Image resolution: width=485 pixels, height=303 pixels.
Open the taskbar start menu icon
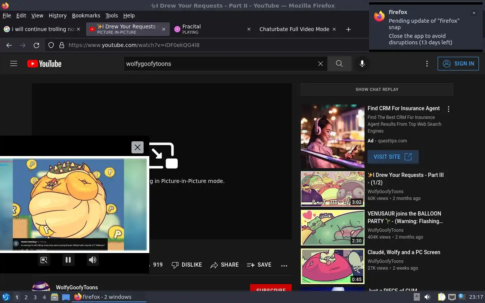6,297
